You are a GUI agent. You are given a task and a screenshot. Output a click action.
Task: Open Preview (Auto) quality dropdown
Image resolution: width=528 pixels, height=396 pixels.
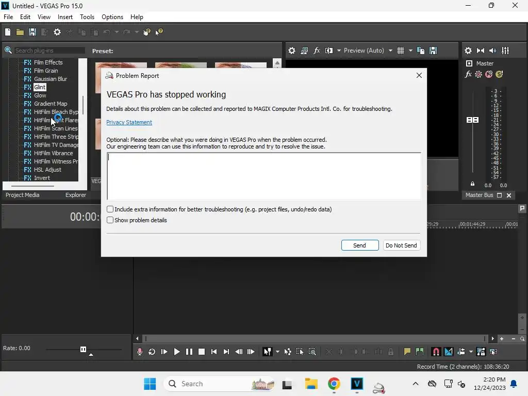(x=390, y=51)
